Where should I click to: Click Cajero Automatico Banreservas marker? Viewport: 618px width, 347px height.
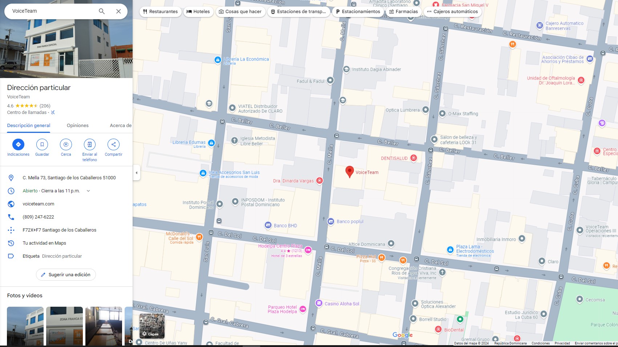tap(540, 25)
